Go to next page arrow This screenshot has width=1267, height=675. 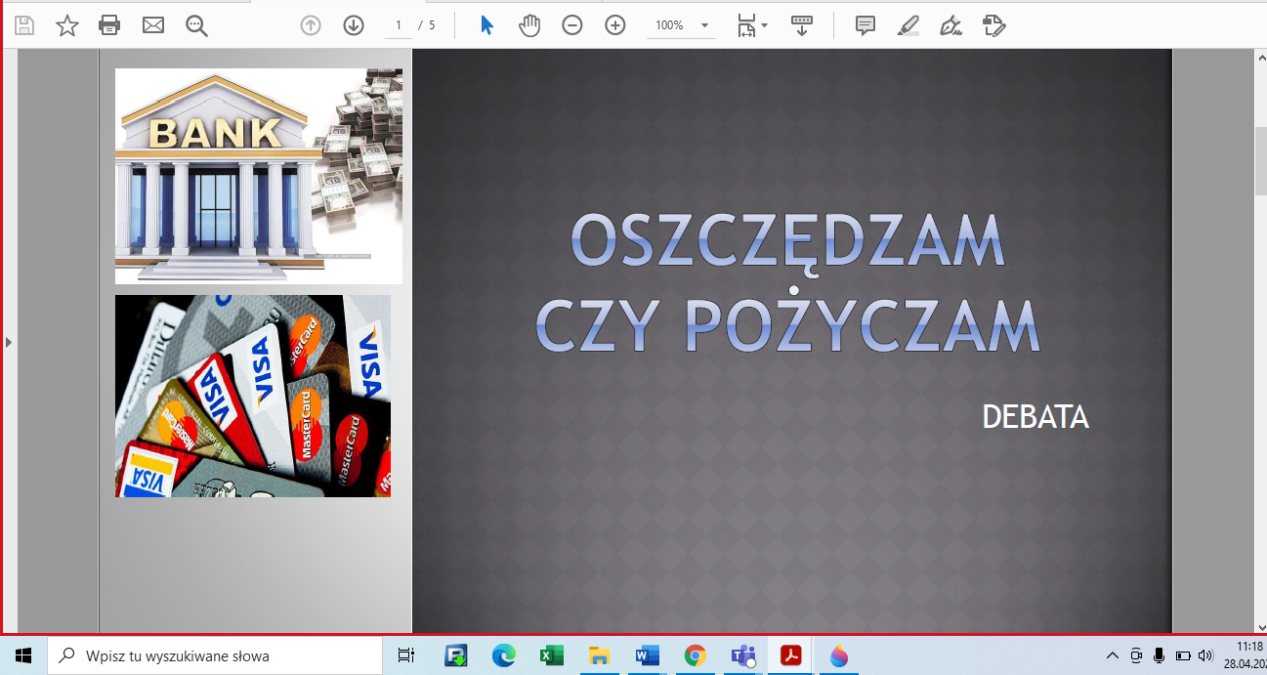point(354,25)
